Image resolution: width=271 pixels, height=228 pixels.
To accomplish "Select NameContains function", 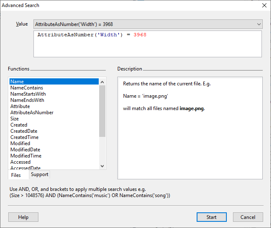I will 26,88.
